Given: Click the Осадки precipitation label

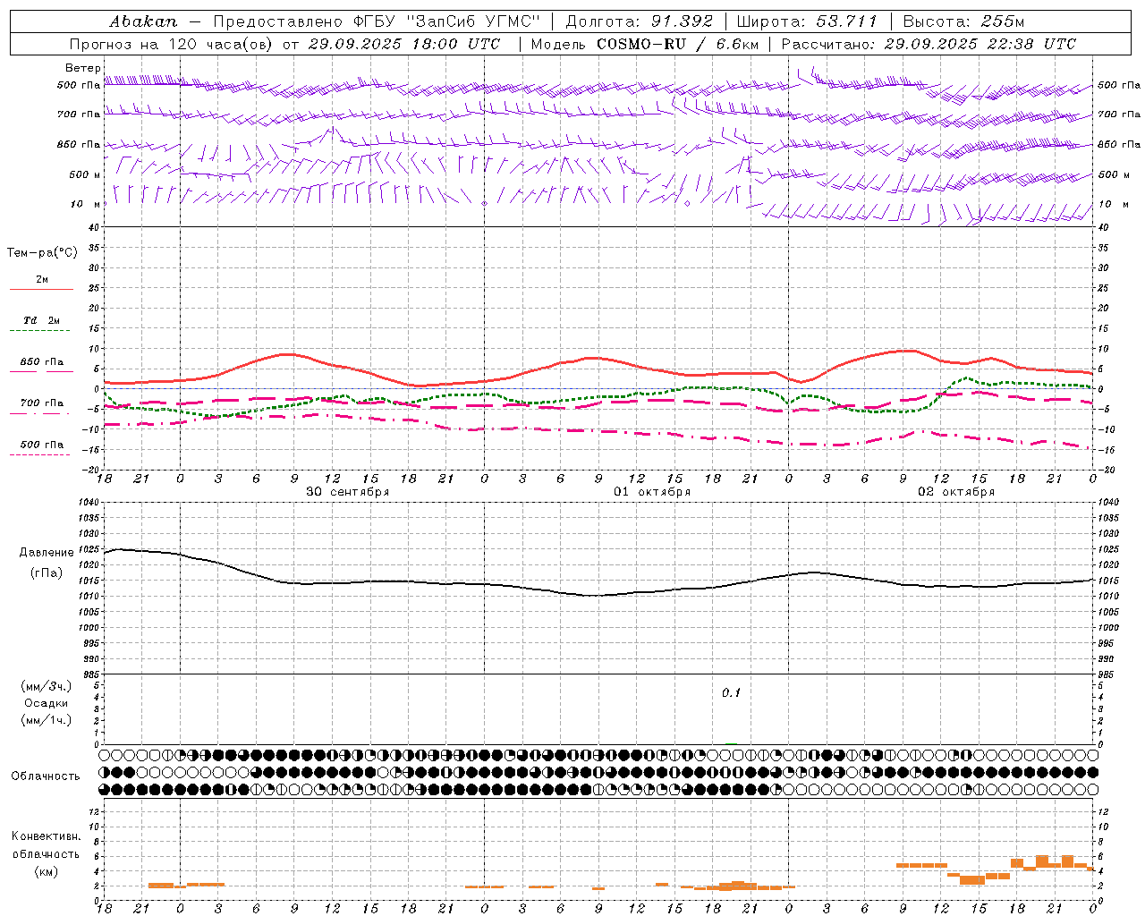Looking at the screenshot, I should click(46, 703).
